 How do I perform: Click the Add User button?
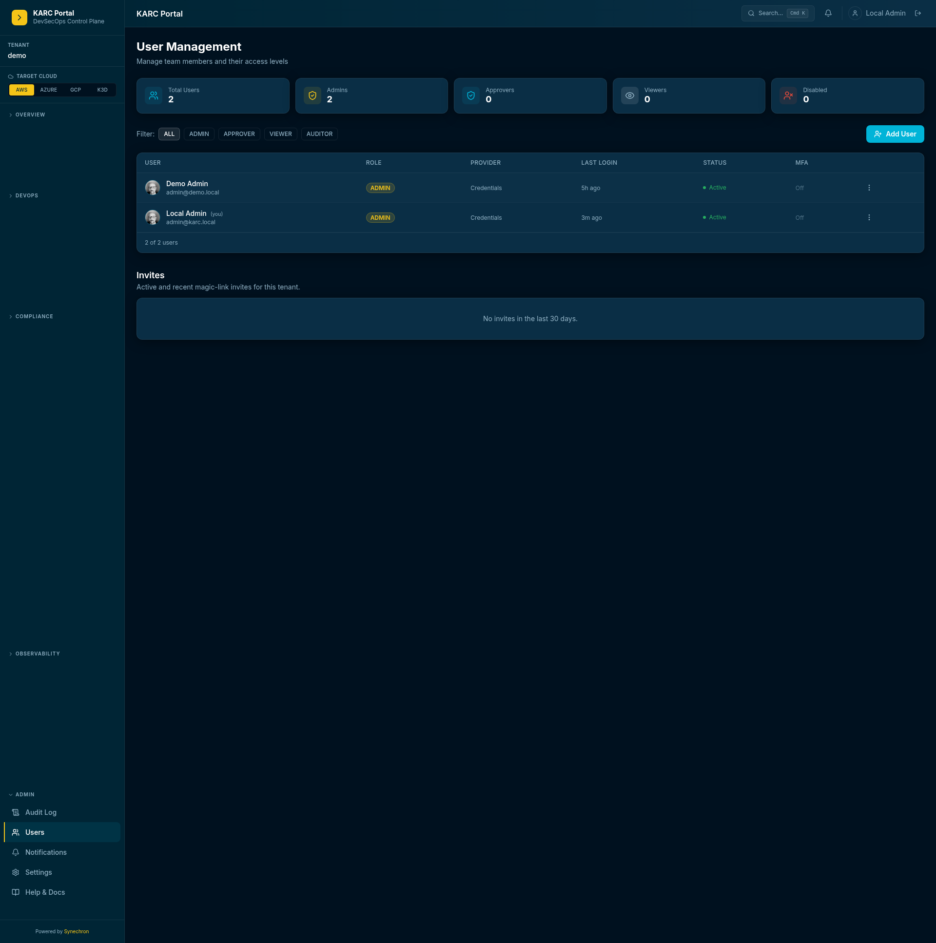click(895, 134)
